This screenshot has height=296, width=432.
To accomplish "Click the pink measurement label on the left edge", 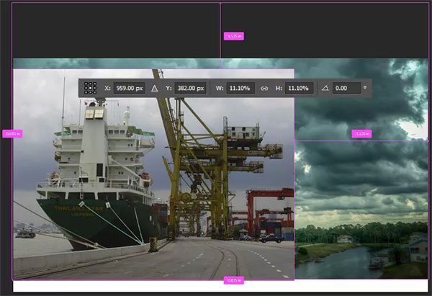I will [x=12, y=133].
